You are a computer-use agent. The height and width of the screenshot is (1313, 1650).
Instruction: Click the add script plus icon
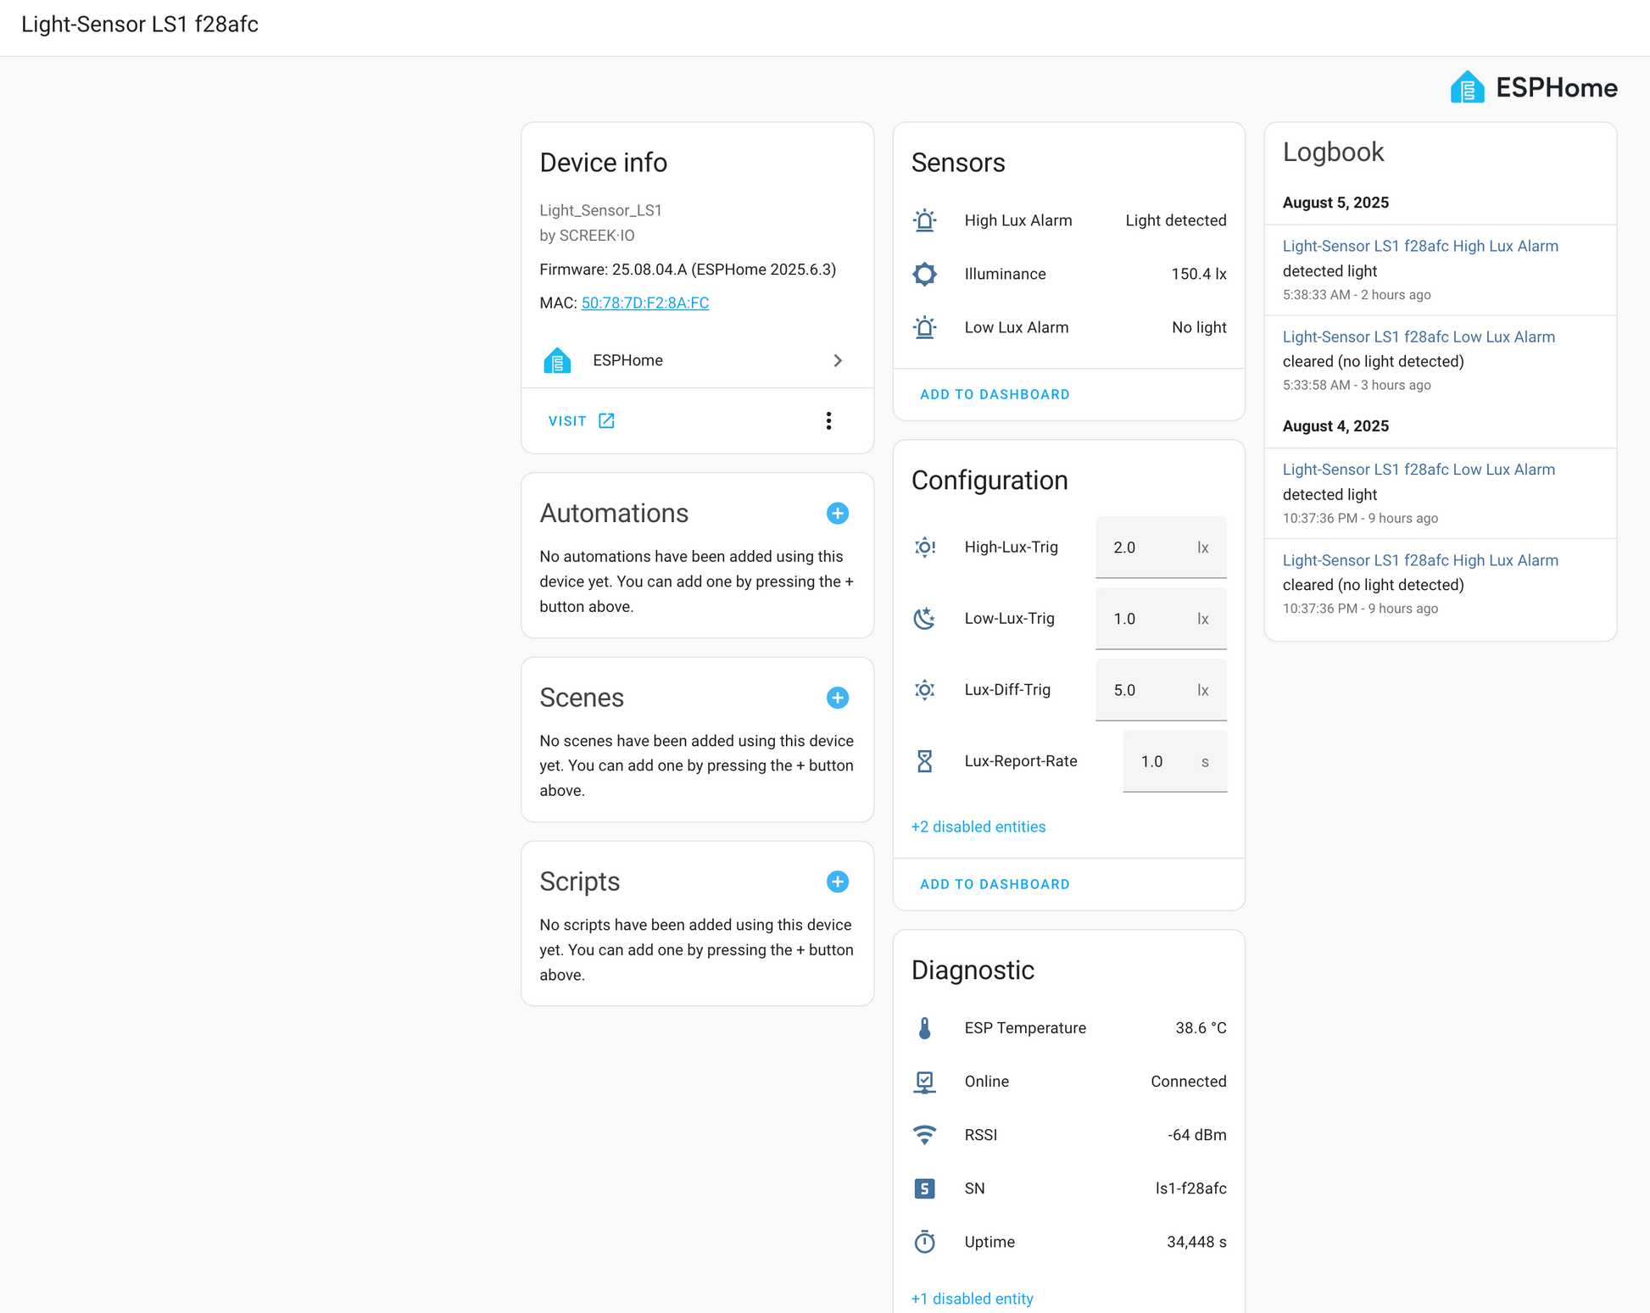tap(837, 882)
